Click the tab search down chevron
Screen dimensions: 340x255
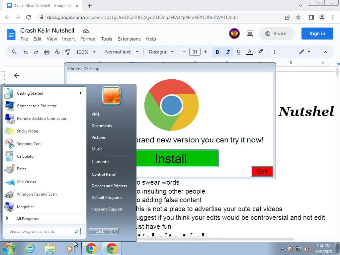300,6
